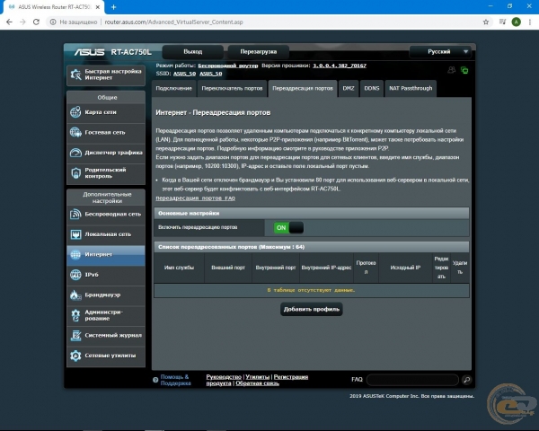
Task: Open the Гостевая сеть sidebar icon
Action: pos(75,132)
